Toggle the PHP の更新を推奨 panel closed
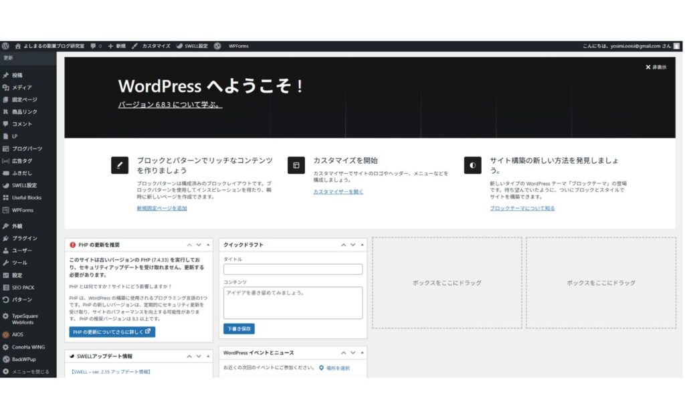The width and height of the screenshot is (685, 420). [208, 245]
